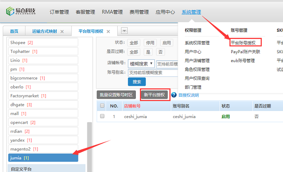Viewport: 283px width, 172px height.
Task: Click the 新平台授权 button
Action: 155,95
